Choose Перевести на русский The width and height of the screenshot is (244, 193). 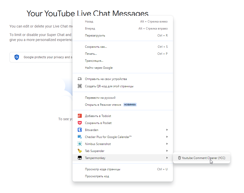[x=122, y=98]
